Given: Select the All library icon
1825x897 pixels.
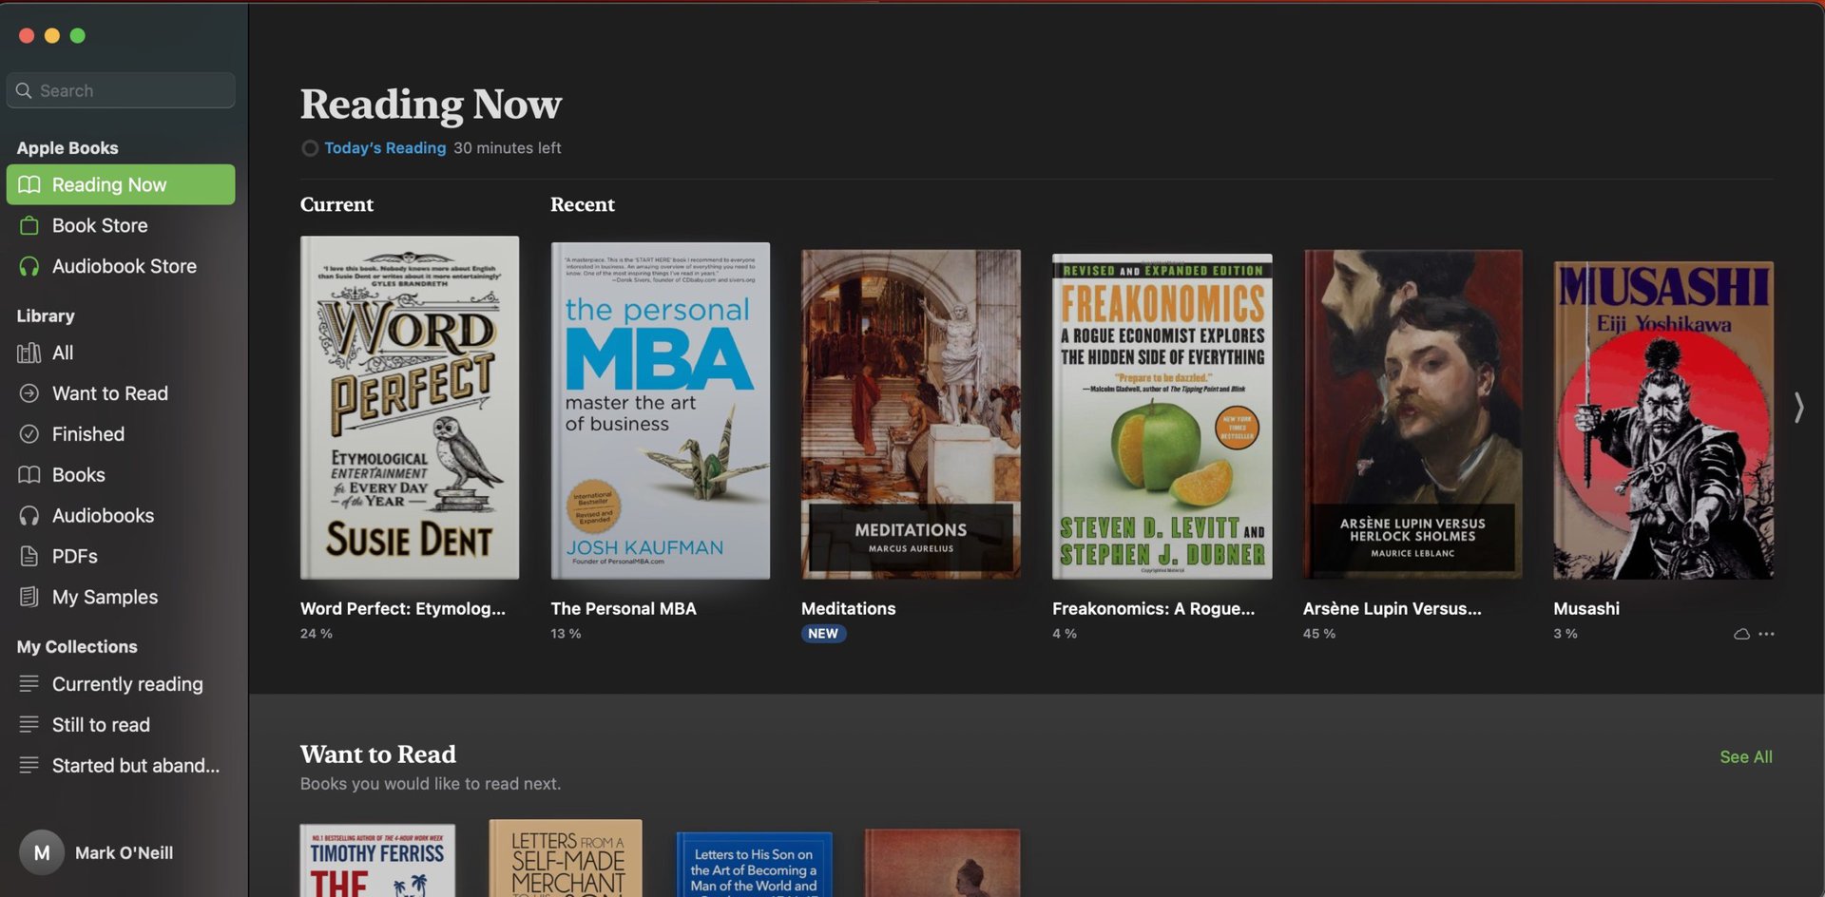Looking at the screenshot, I should click(x=29, y=353).
